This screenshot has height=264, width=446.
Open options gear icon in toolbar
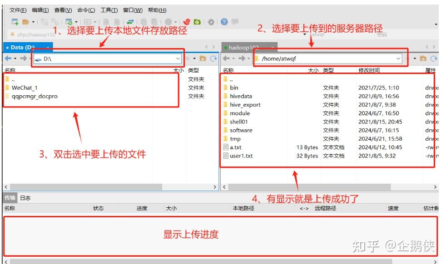[211, 22]
